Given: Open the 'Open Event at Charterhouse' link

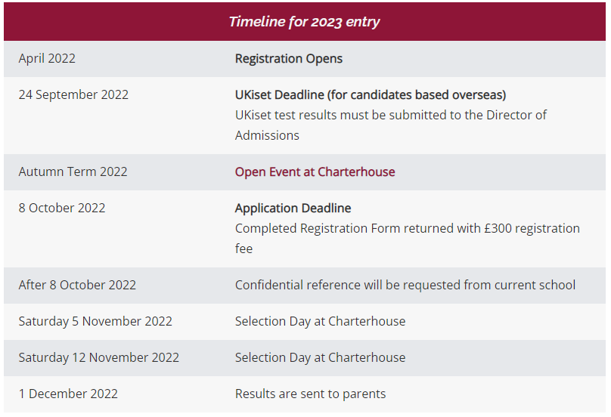Looking at the screenshot, I should tap(315, 171).
